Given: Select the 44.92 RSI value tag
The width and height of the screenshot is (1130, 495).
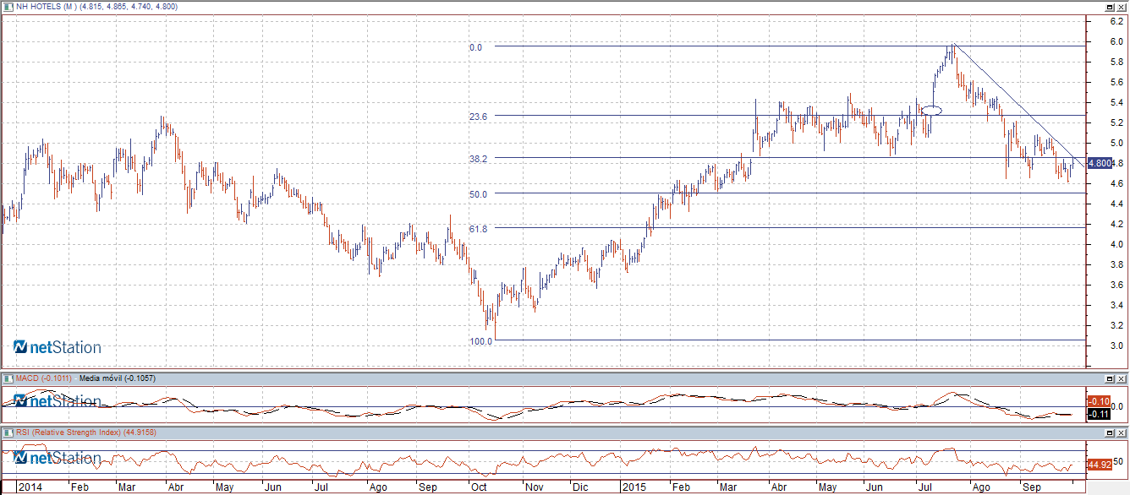Looking at the screenshot, I should tap(1098, 465).
